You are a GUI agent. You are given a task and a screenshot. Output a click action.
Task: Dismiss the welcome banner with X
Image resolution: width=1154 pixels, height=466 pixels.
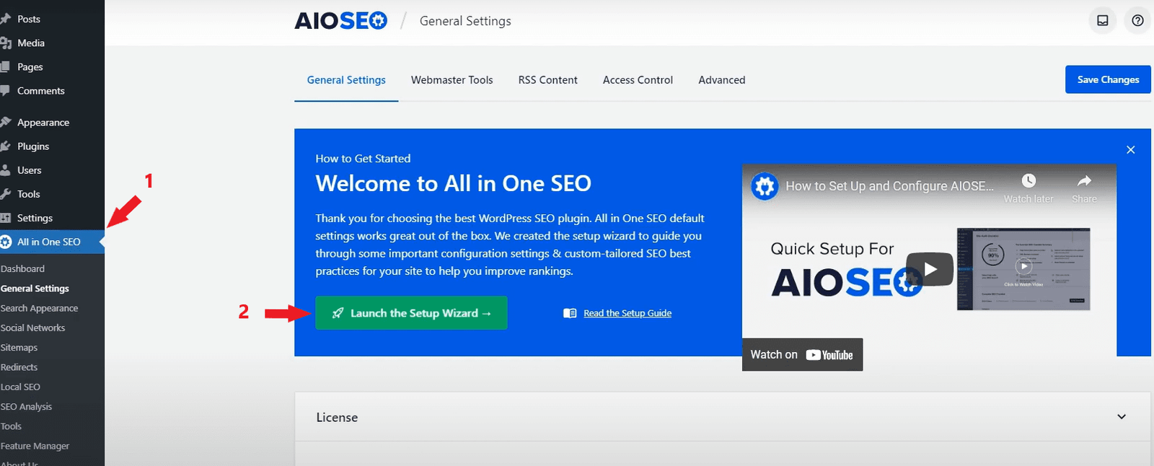coord(1131,150)
